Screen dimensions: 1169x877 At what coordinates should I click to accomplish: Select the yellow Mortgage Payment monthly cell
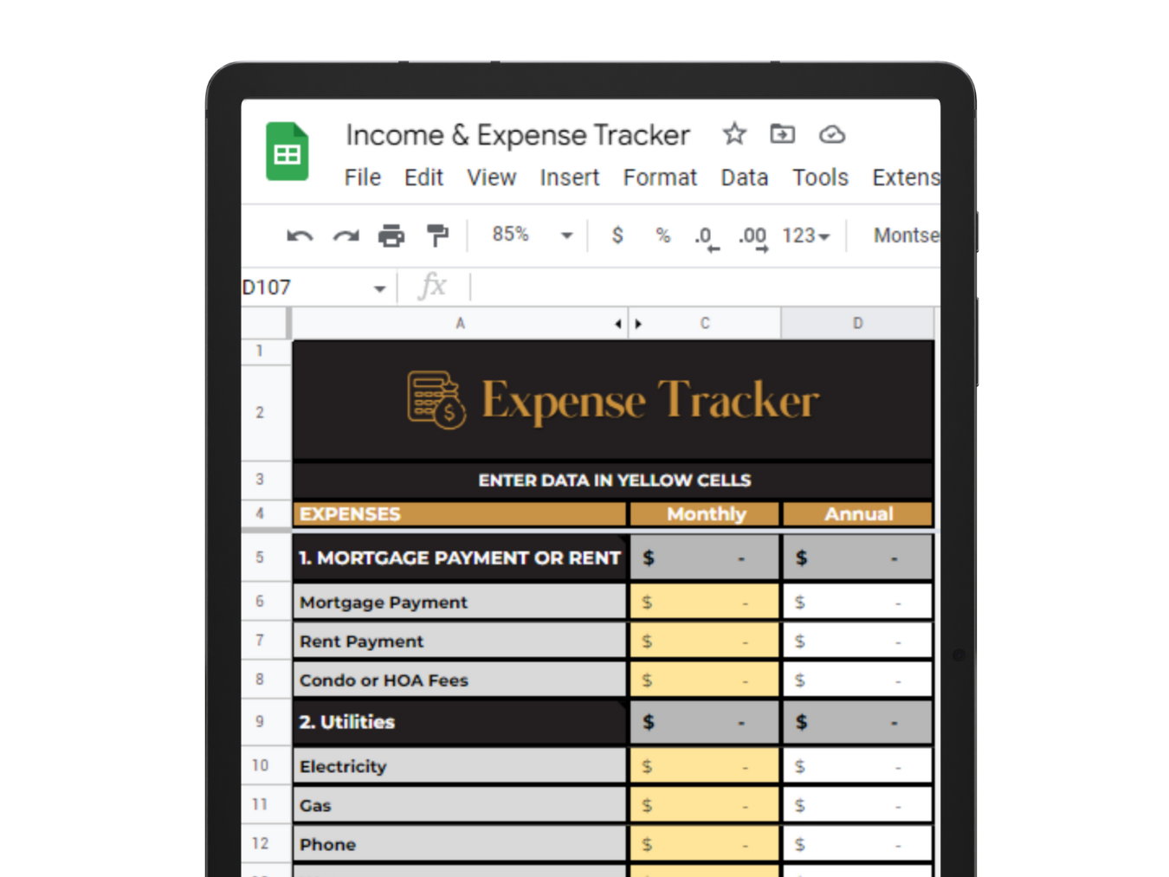tap(704, 602)
